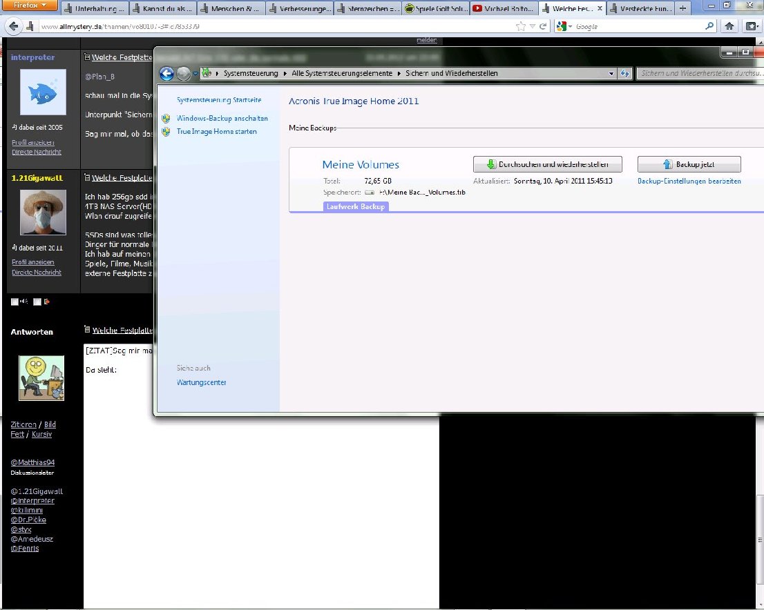Open the Google search engine selector
764x610 pixels.
click(x=564, y=26)
